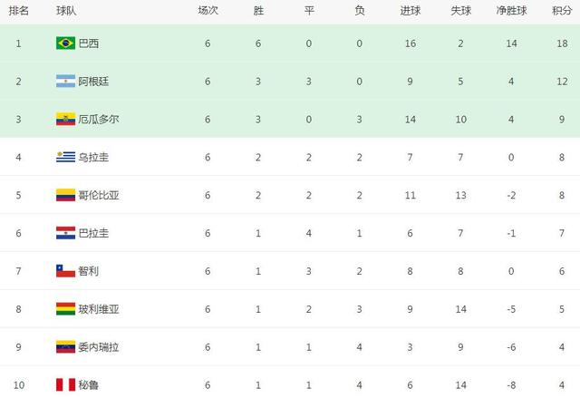Open the 乌拉圭 team page
Viewport: 580px width, 398px height.
point(96,158)
